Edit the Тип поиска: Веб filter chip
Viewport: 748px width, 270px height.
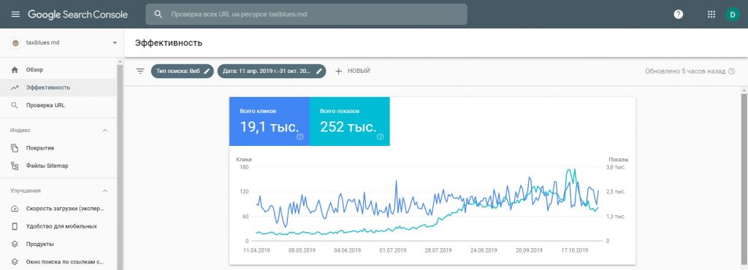182,71
